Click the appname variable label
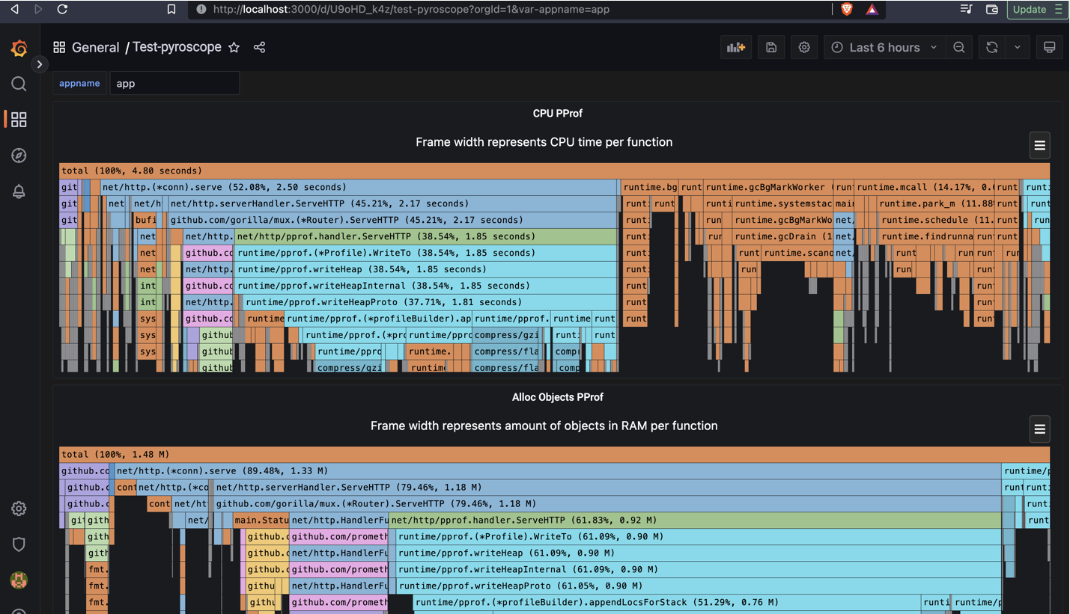 tap(79, 83)
